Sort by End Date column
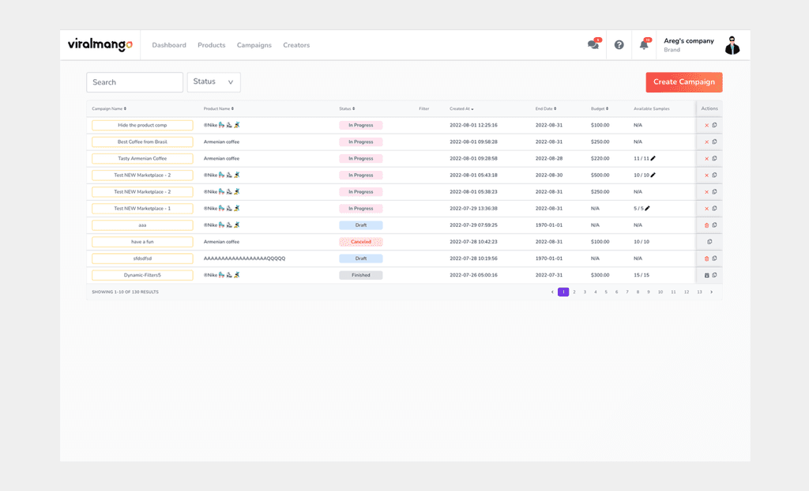This screenshot has height=491, width=809. click(x=546, y=109)
